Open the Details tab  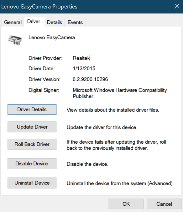pos(55,22)
